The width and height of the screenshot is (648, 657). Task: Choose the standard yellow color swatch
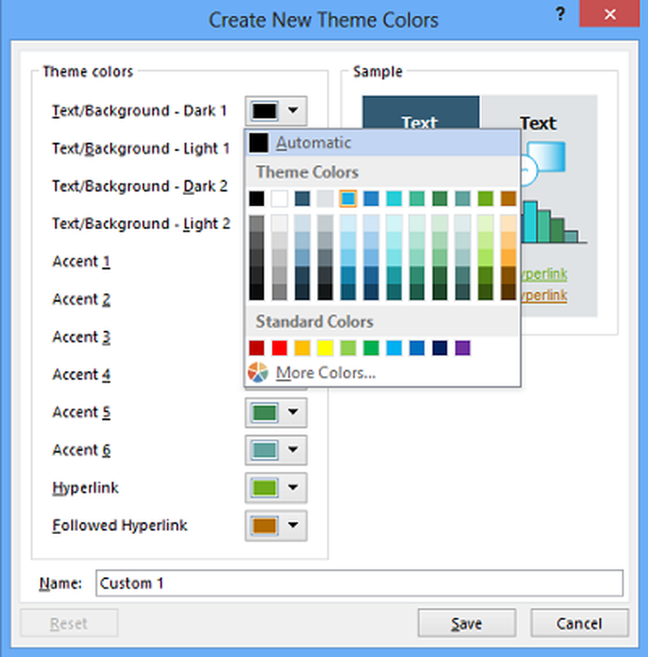(x=326, y=348)
